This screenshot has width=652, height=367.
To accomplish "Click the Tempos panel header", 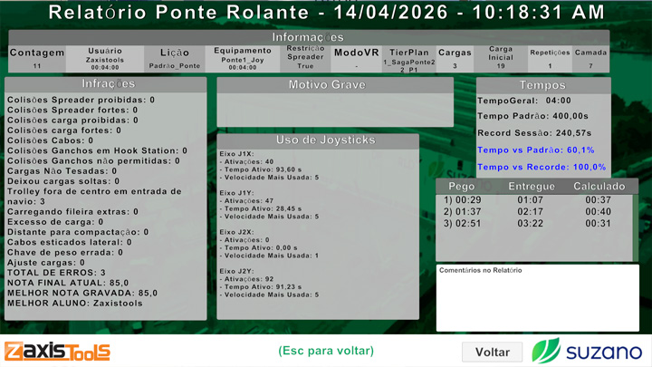I will pyautogui.click(x=543, y=85).
